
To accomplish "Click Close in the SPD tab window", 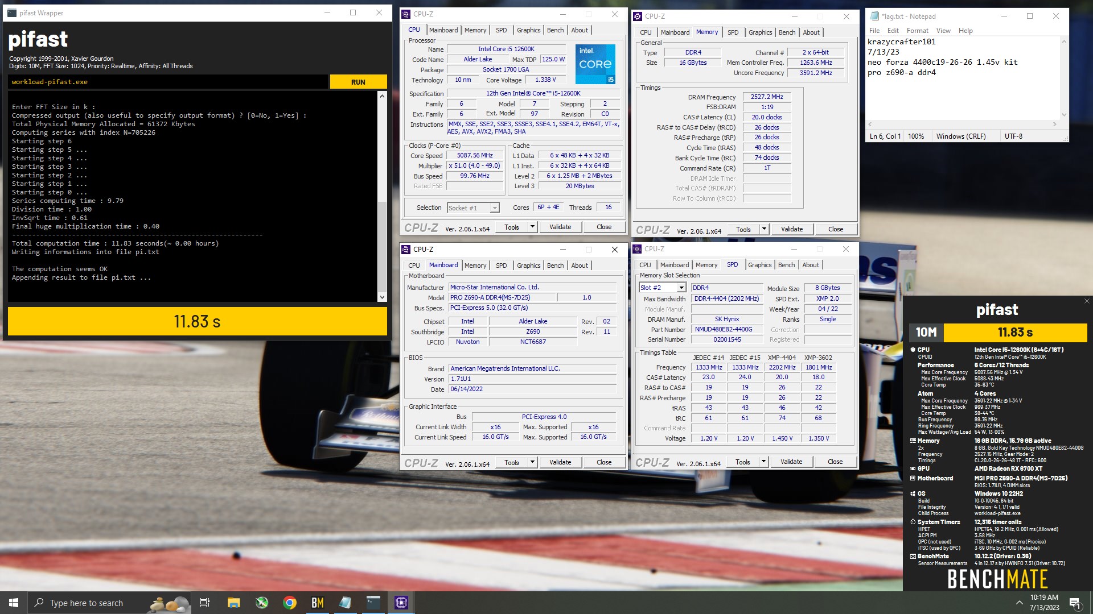I will click(835, 462).
